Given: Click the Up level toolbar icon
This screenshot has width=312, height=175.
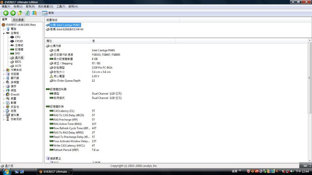Looking at the screenshot, I should [x=20, y=13].
